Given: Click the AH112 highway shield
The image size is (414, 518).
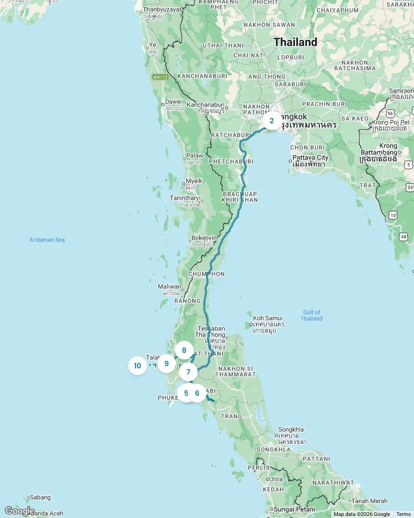Looking at the screenshot, I should point(160,77).
